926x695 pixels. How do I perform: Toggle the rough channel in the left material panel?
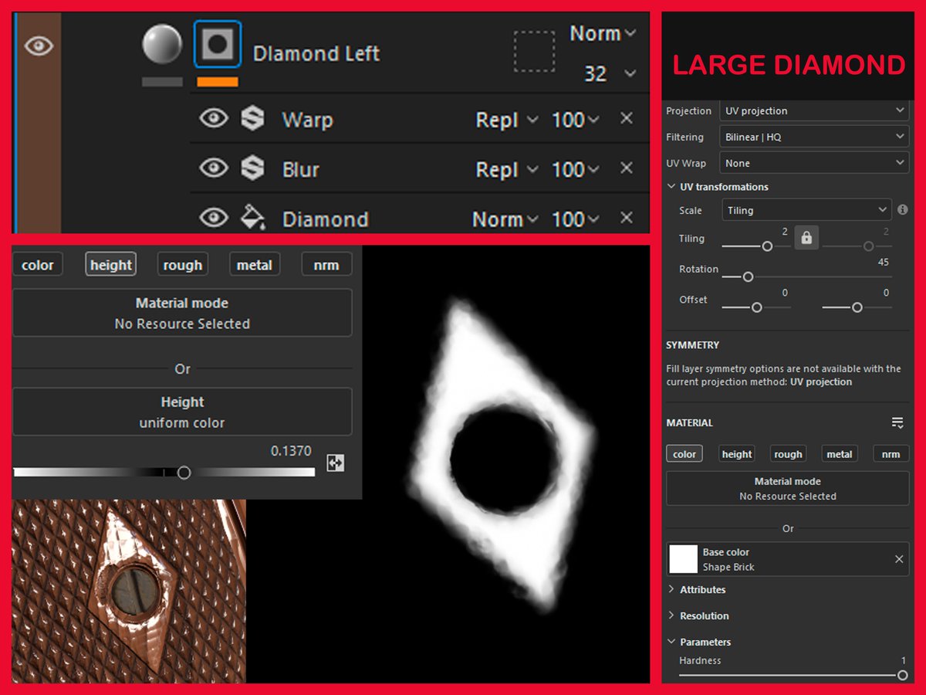(183, 265)
